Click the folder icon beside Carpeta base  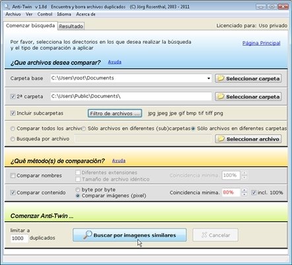221,78
